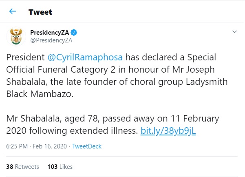The image size is (245, 177).
Task: Open the TweetDeck source link
Action: pos(87,146)
